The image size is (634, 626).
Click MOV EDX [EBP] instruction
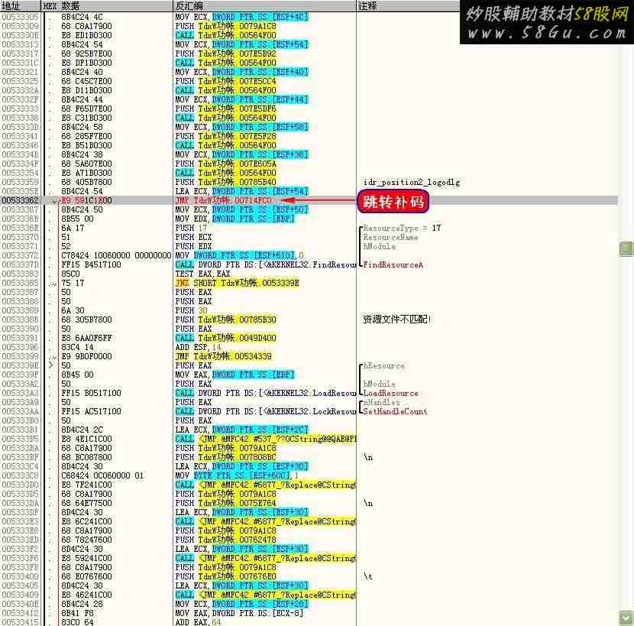coord(235,219)
